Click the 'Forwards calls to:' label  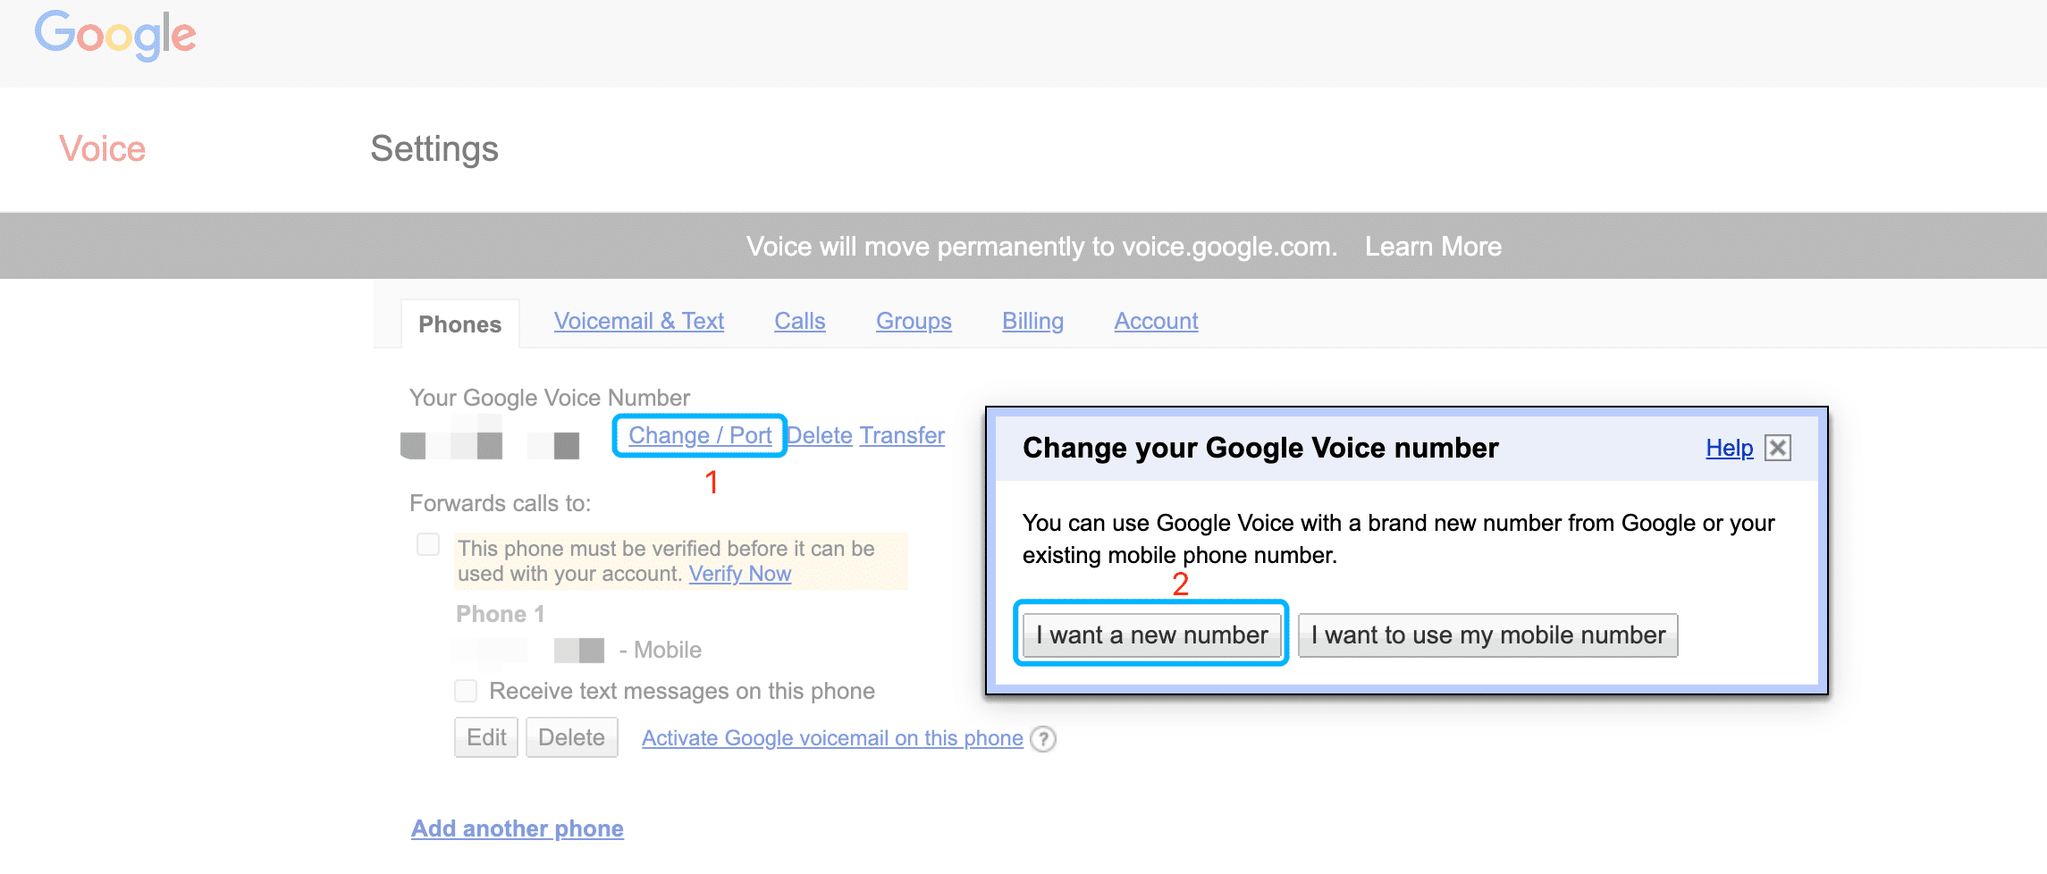[x=500, y=503]
